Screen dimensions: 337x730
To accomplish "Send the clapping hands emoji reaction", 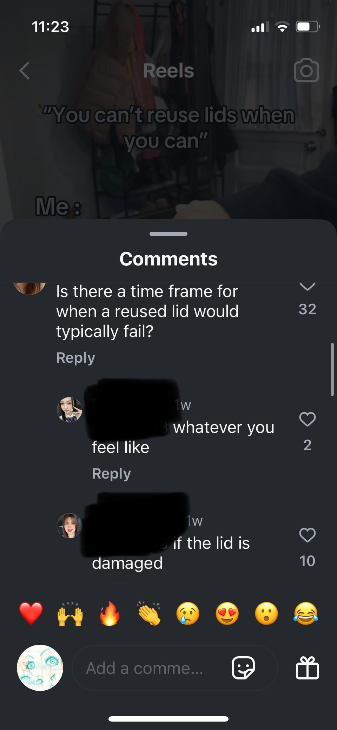I will [x=149, y=613].
